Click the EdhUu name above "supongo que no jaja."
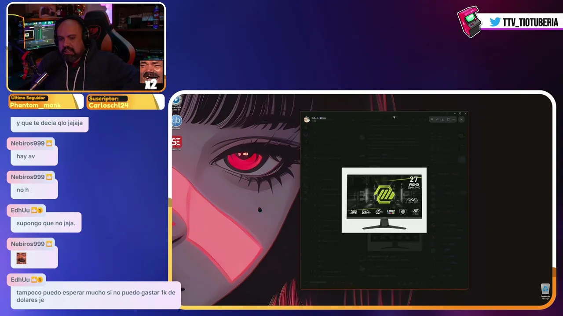563x316 pixels. point(20,210)
